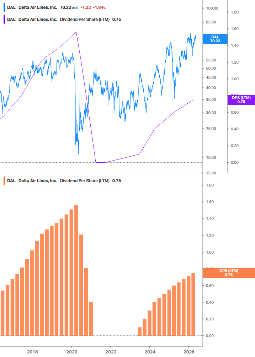255x357 pixels.
Task: Click the 18.00 price axis label
Action: 211,157
